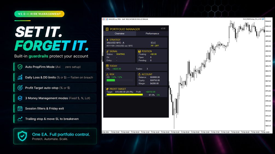
Task: Click the DD 3.8% / 12% reading
Action: click(x=117, y=77)
